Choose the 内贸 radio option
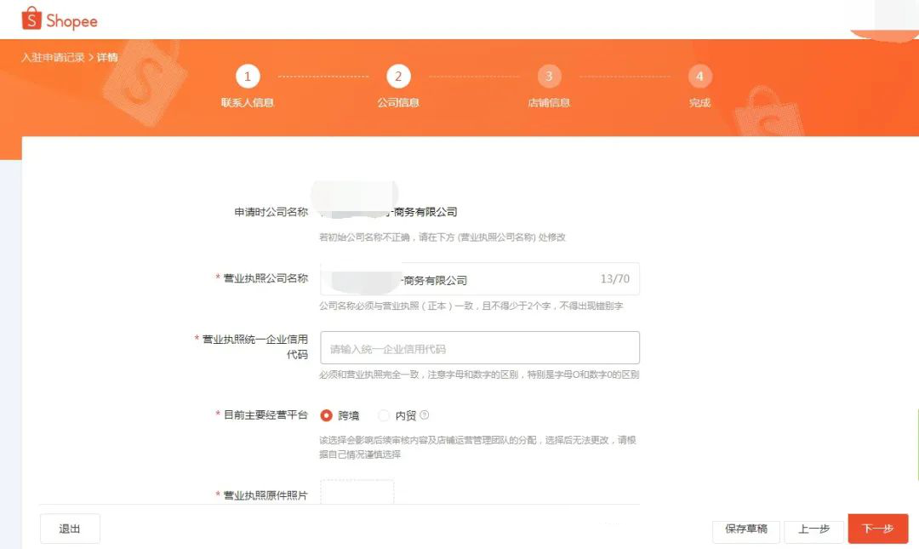 coord(383,415)
